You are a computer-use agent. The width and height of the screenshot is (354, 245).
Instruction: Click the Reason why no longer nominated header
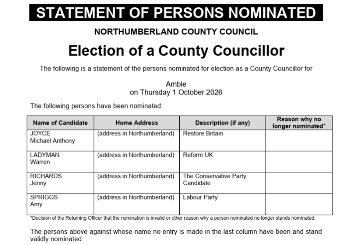pyautogui.click(x=299, y=122)
